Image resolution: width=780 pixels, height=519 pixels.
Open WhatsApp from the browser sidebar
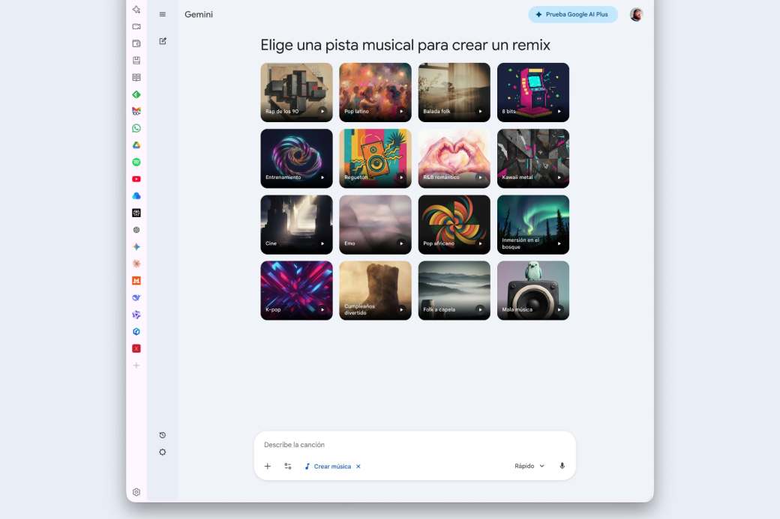pos(136,127)
